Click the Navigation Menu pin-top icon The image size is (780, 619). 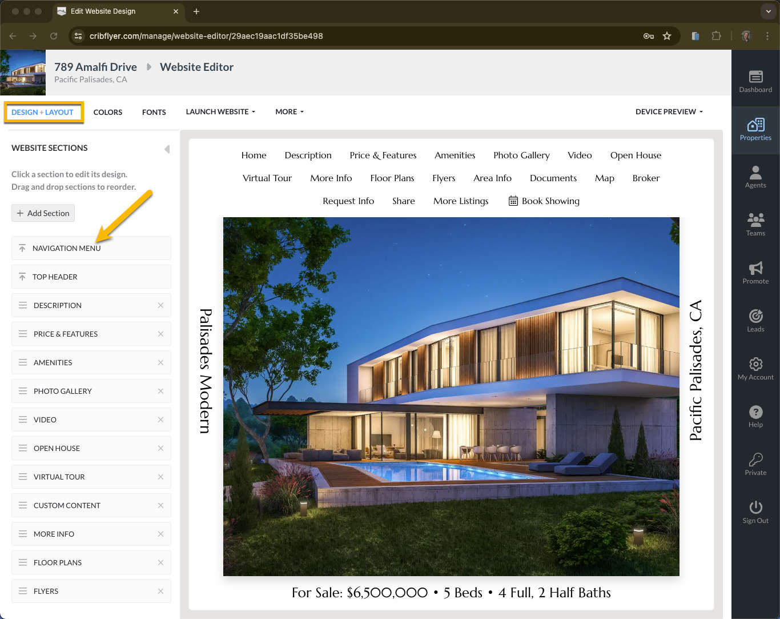tap(22, 248)
